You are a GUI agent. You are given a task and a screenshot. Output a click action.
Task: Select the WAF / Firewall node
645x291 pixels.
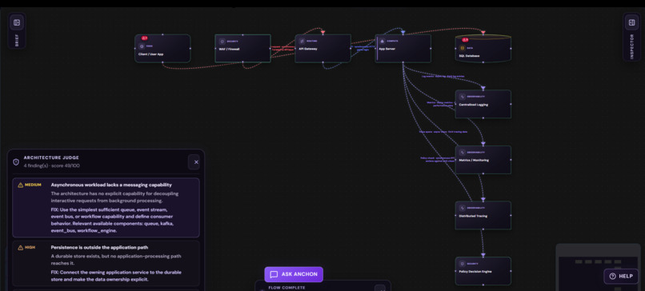(242, 49)
